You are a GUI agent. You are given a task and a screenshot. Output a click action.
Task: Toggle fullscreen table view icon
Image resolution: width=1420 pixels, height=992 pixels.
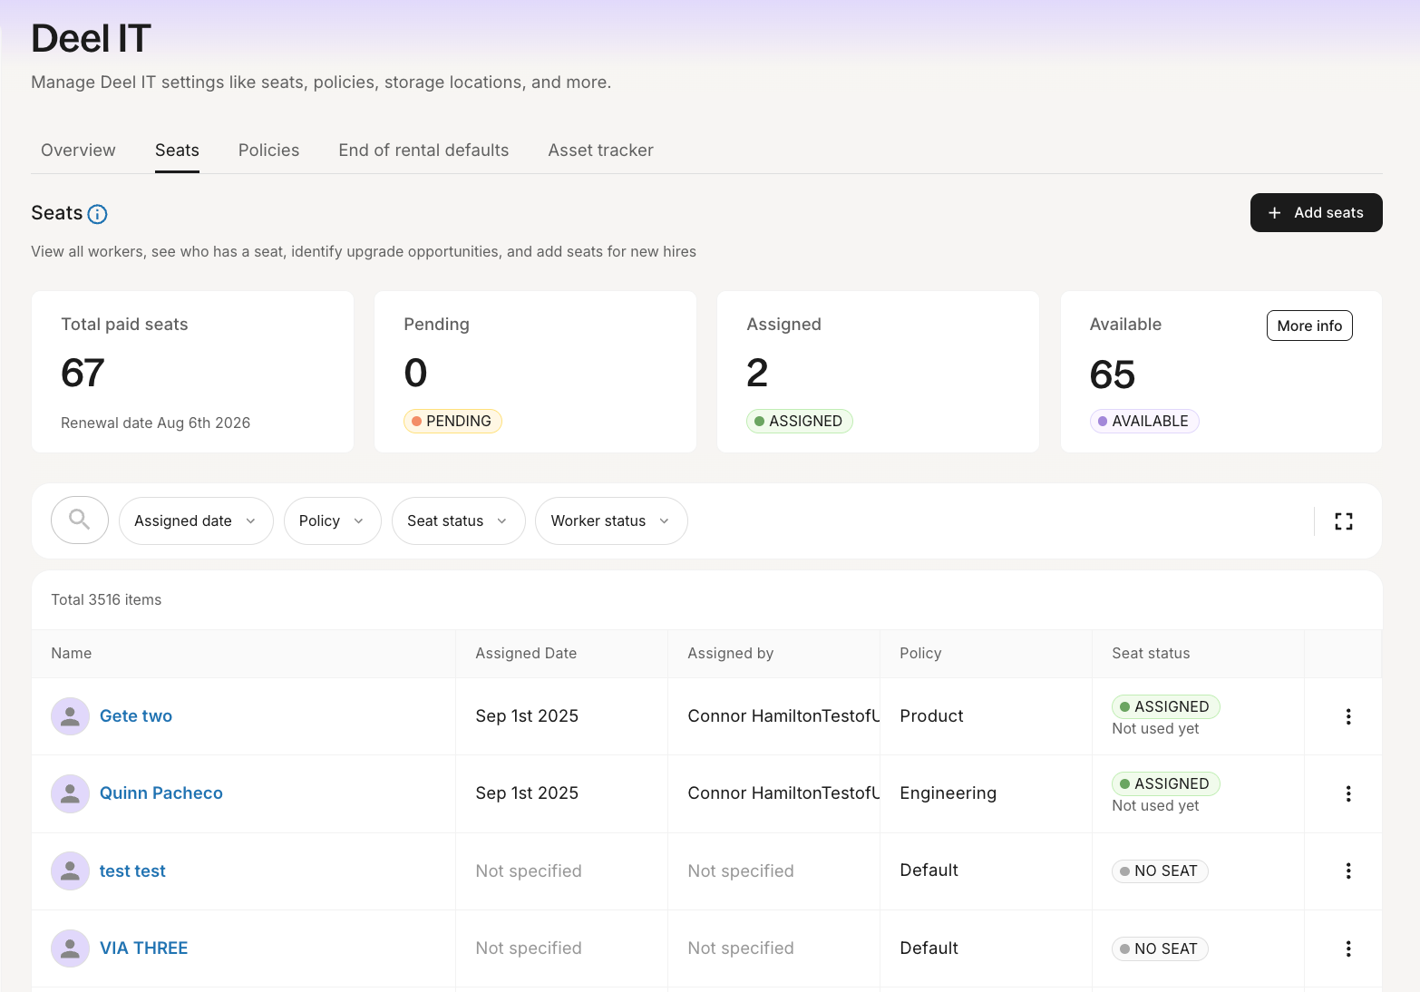click(1343, 521)
